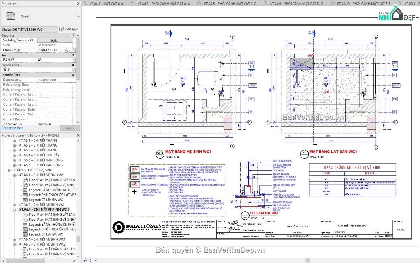Select KT.A5.1 - CHI TIẾT THANG in browser

[x=38, y=140]
